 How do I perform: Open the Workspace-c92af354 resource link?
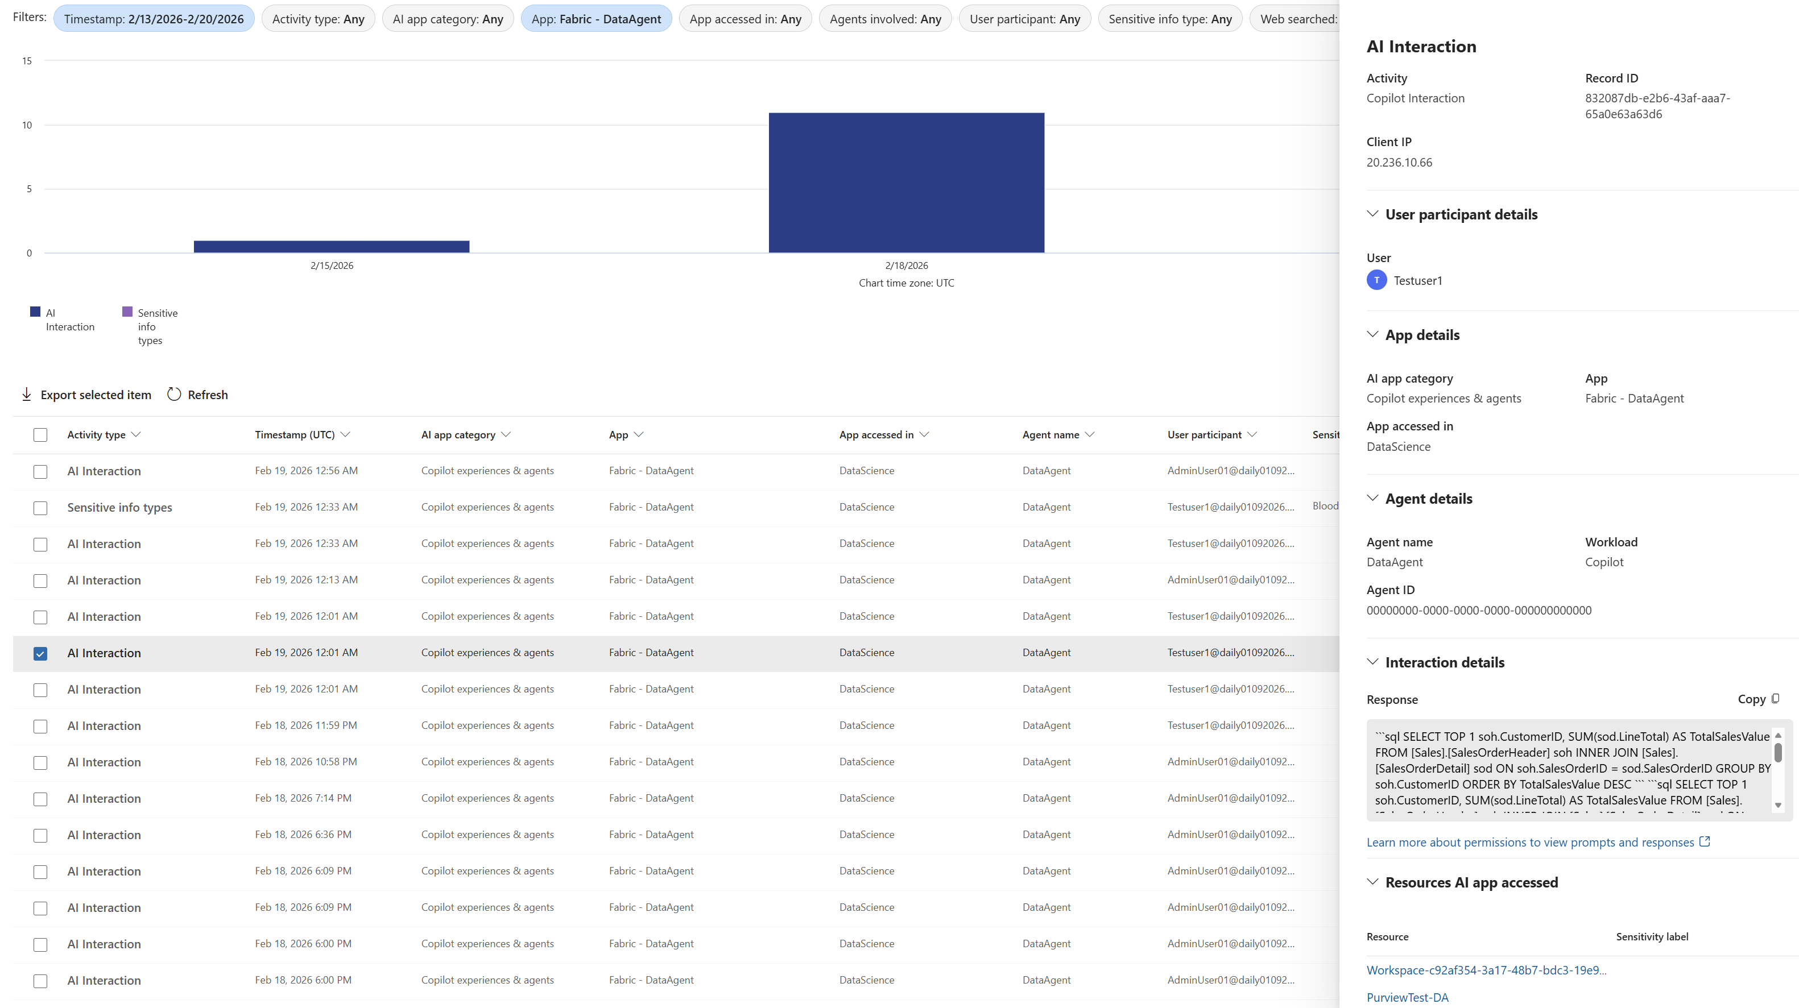[1486, 969]
